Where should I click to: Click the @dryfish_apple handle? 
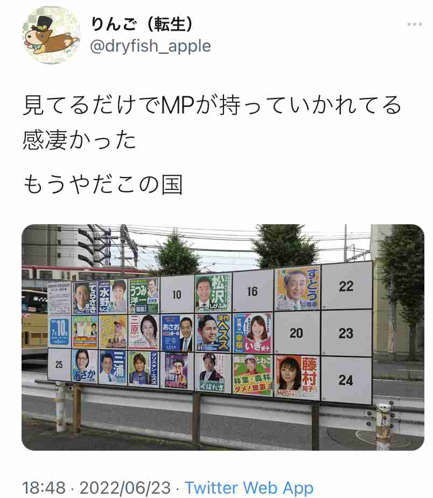(150, 46)
